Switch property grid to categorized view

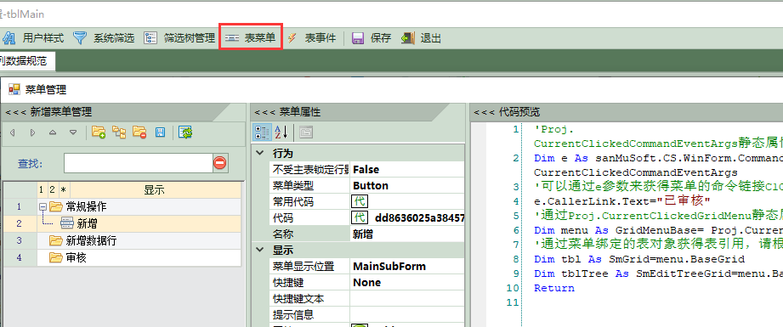click(x=262, y=132)
